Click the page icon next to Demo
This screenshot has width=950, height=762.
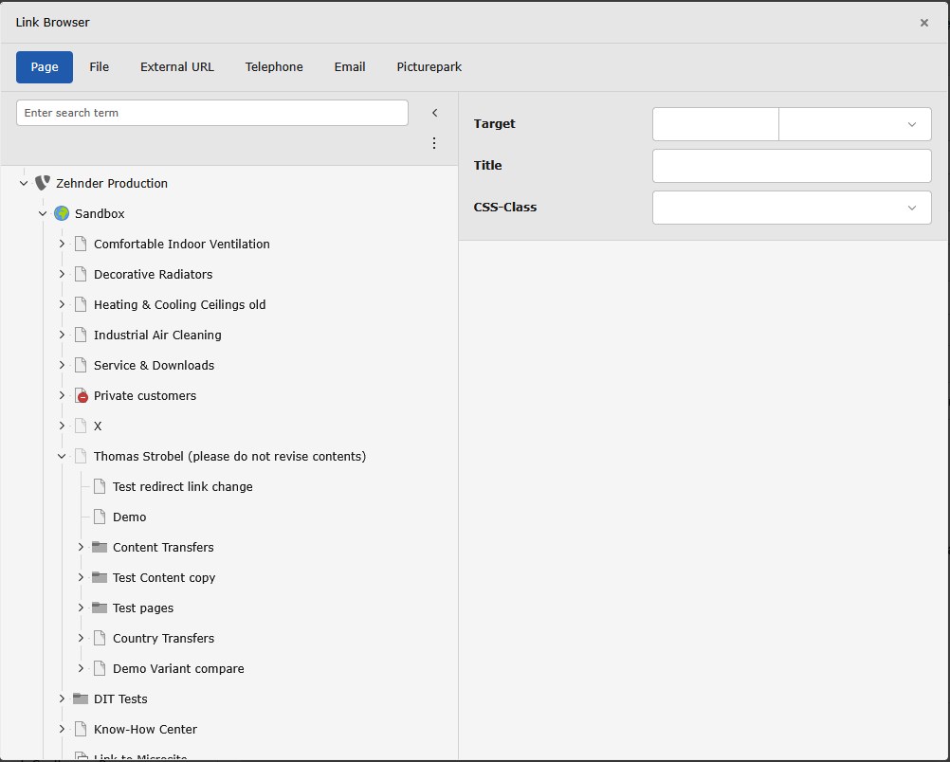click(100, 517)
